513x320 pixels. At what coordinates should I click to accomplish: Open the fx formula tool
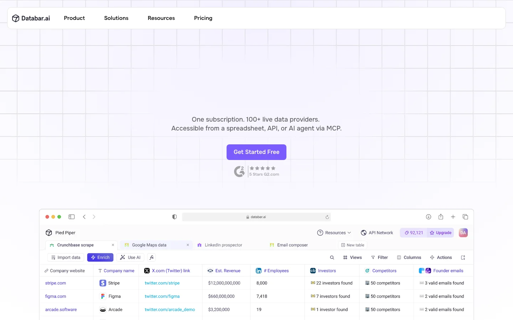tap(152, 257)
